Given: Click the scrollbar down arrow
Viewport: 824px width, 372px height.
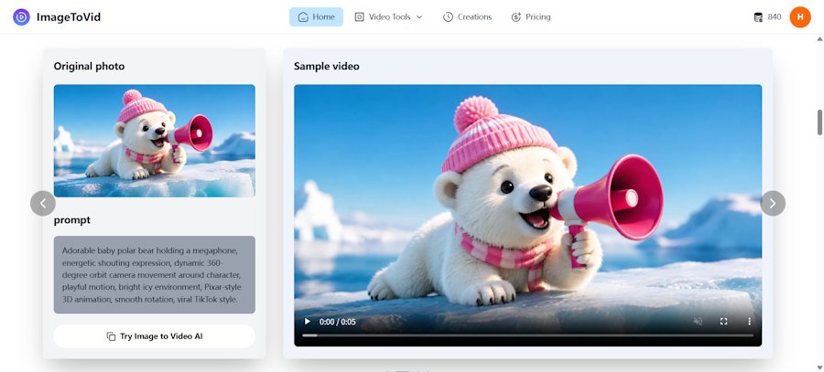Looking at the screenshot, I should click(x=819, y=367).
